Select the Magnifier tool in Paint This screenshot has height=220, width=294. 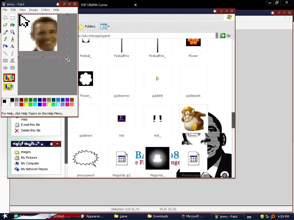click(x=13, y=32)
